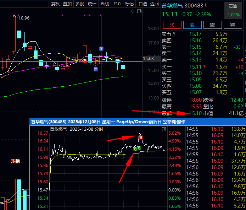Viewport: 246px width, 210px height.
Task: Click 量比 value 0.62
Action: click(238, 107)
